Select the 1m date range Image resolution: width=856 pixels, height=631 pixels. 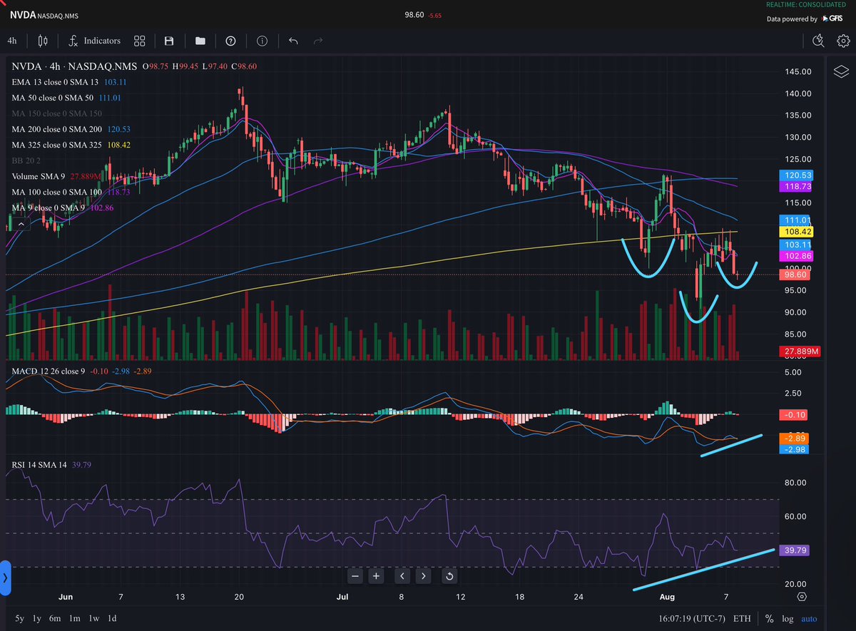click(x=74, y=618)
